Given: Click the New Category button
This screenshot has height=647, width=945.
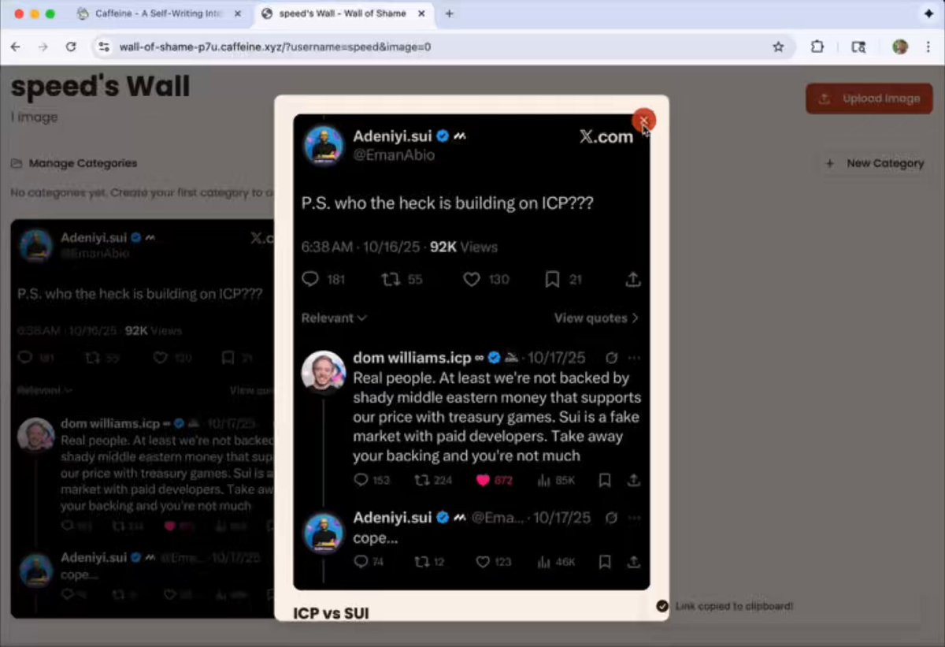Looking at the screenshot, I should point(874,163).
